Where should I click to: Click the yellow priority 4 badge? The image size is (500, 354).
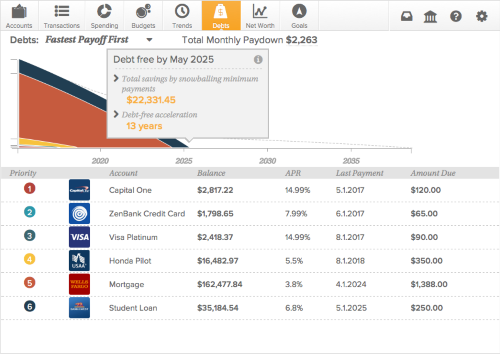coord(30,259)
